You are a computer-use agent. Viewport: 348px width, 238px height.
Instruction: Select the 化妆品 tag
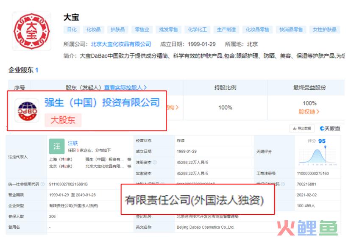tap(93, 30)
